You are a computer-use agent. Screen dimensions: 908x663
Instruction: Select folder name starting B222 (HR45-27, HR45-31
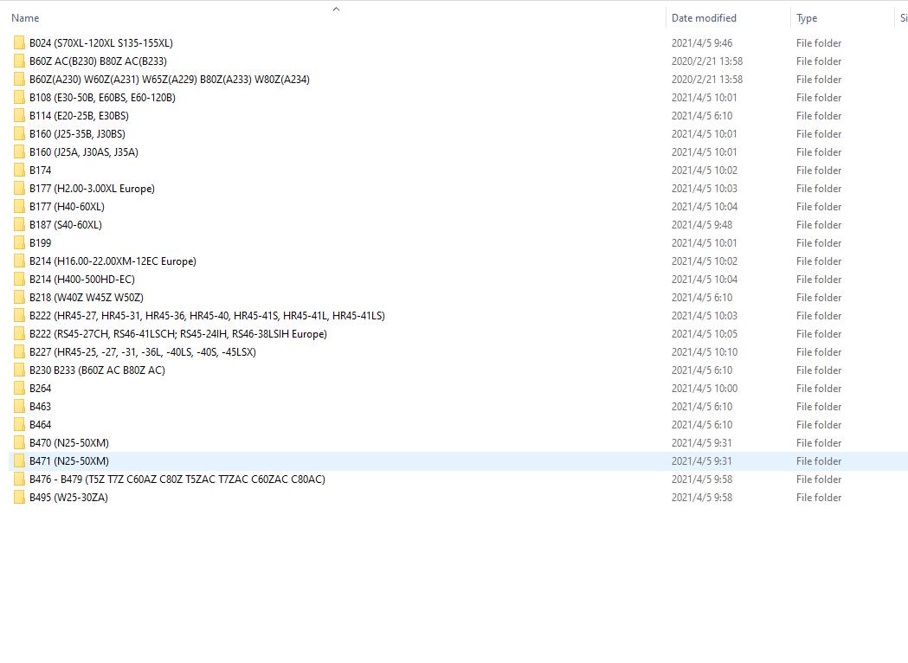pyautogui.click(x=207, y=316)
